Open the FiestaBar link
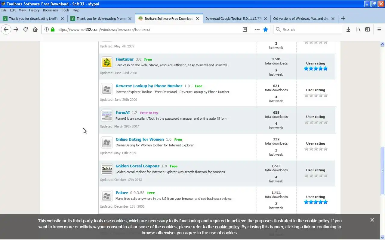 125,59
